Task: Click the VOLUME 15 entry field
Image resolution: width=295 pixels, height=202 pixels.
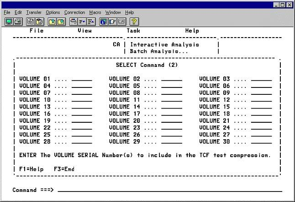Action: [x=261, y=107]
